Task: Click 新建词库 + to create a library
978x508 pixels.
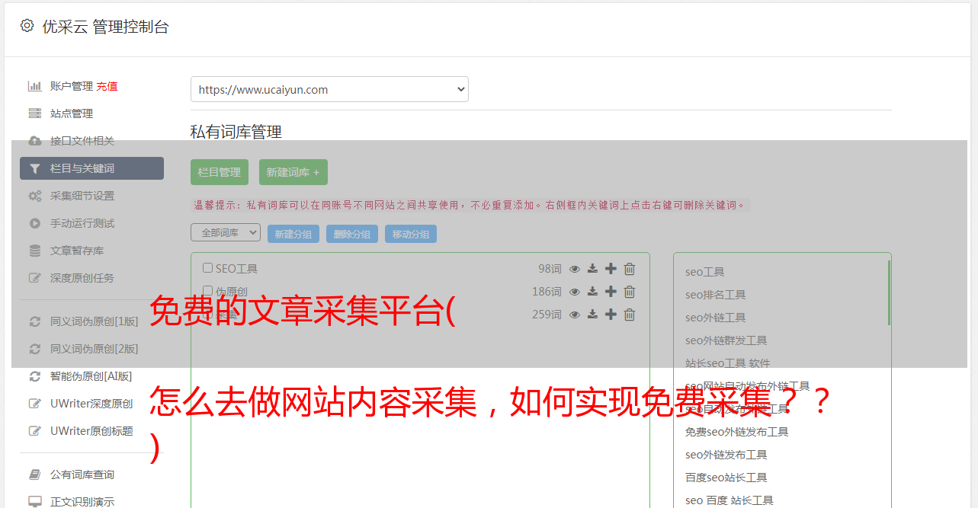Action: 293,172
